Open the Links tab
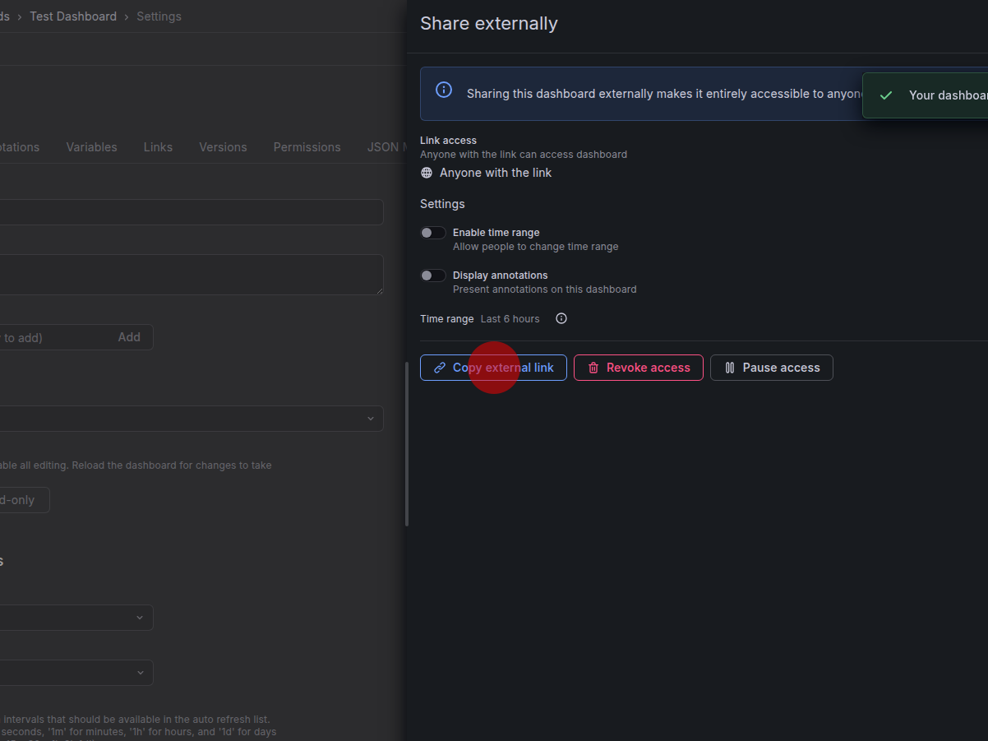Image resolution: width=988 pixels, height=741 pixels. 158,147
